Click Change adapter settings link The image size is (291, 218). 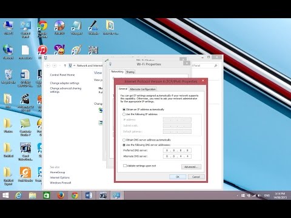tap(65, 83)
